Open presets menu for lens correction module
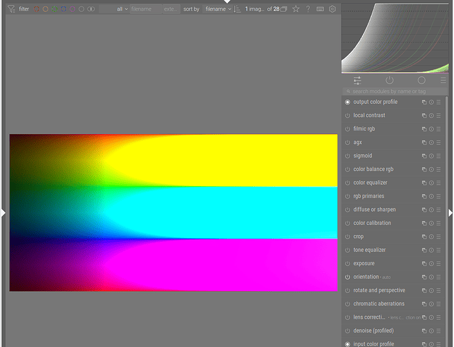 point(439,317)
